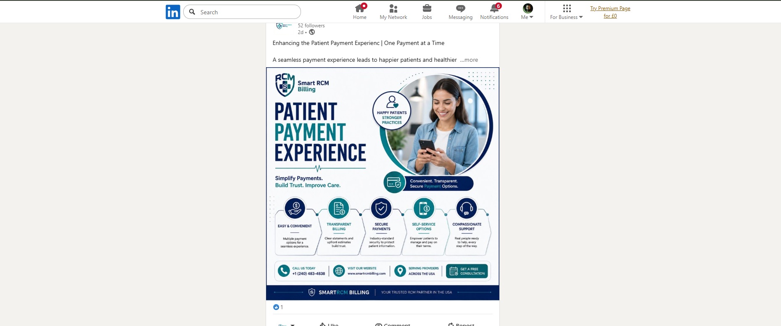This screenshot has width=781, height=326.
Task: Click the profile avatar picture
Action: [528, 8]
